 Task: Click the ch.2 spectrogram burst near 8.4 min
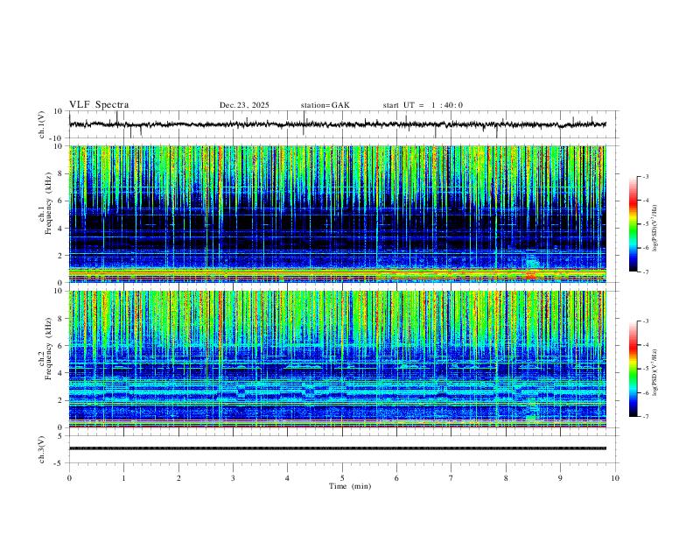click(532, 411)
